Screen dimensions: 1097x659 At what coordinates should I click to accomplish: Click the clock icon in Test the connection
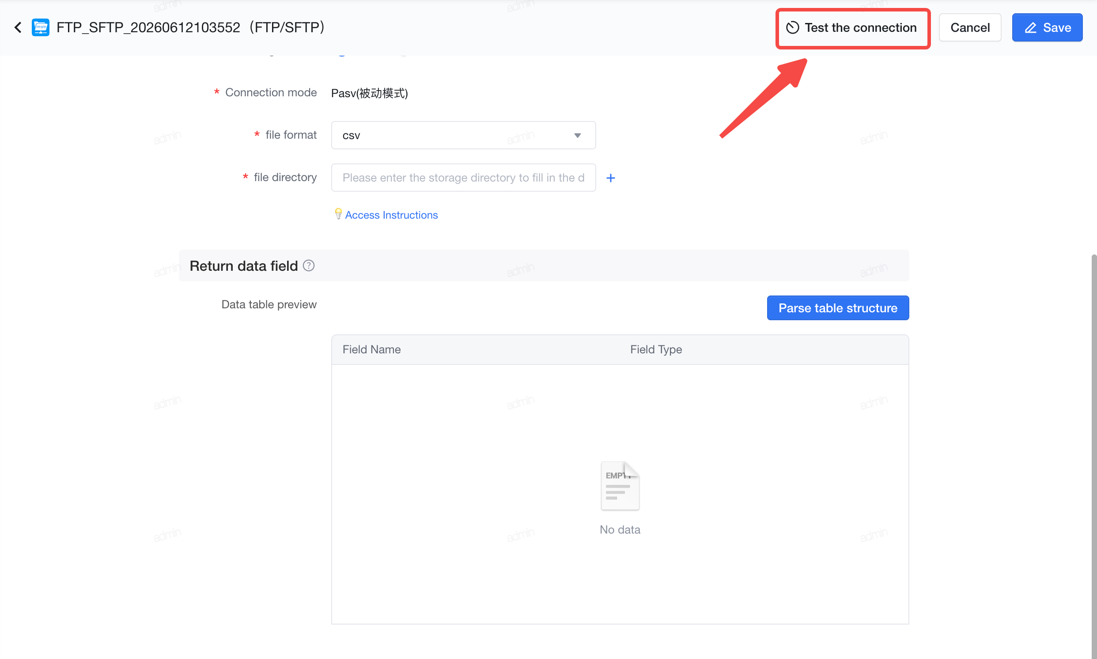pyautogui.click(x=792, y=27)
